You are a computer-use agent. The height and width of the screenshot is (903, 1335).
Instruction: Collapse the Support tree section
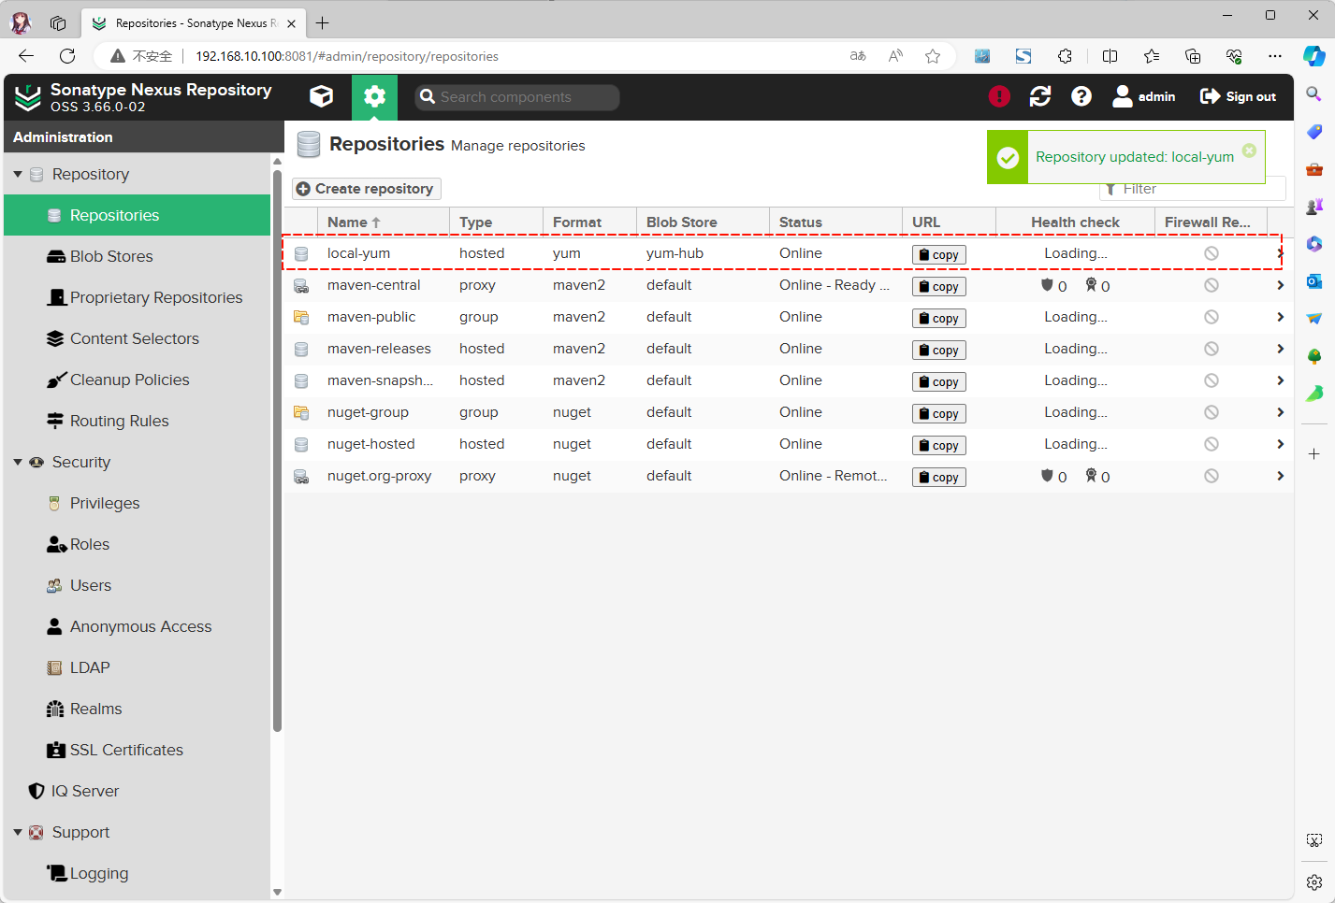tap(18, 832)
